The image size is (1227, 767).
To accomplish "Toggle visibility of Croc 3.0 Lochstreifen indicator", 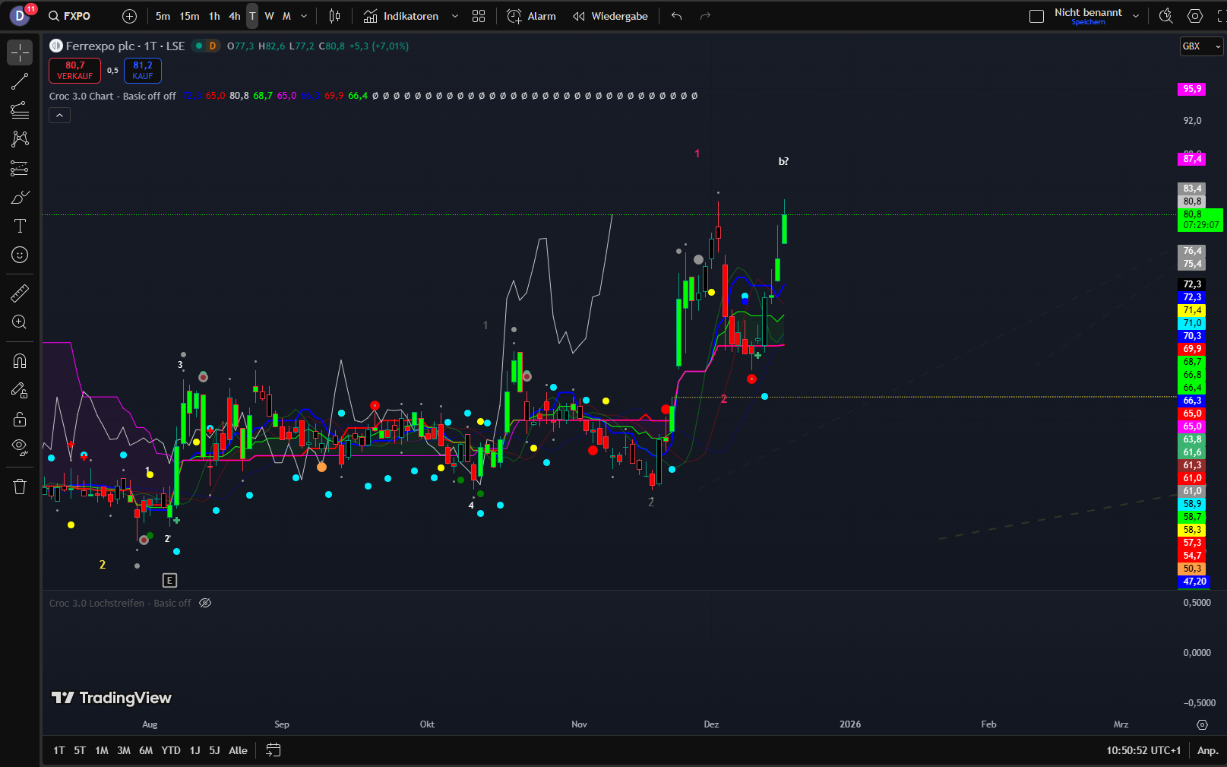I will click(x=205, y=603).
